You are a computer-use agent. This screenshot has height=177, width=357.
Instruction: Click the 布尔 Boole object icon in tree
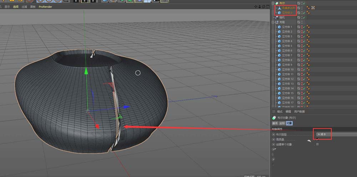[x=277, y=3]
